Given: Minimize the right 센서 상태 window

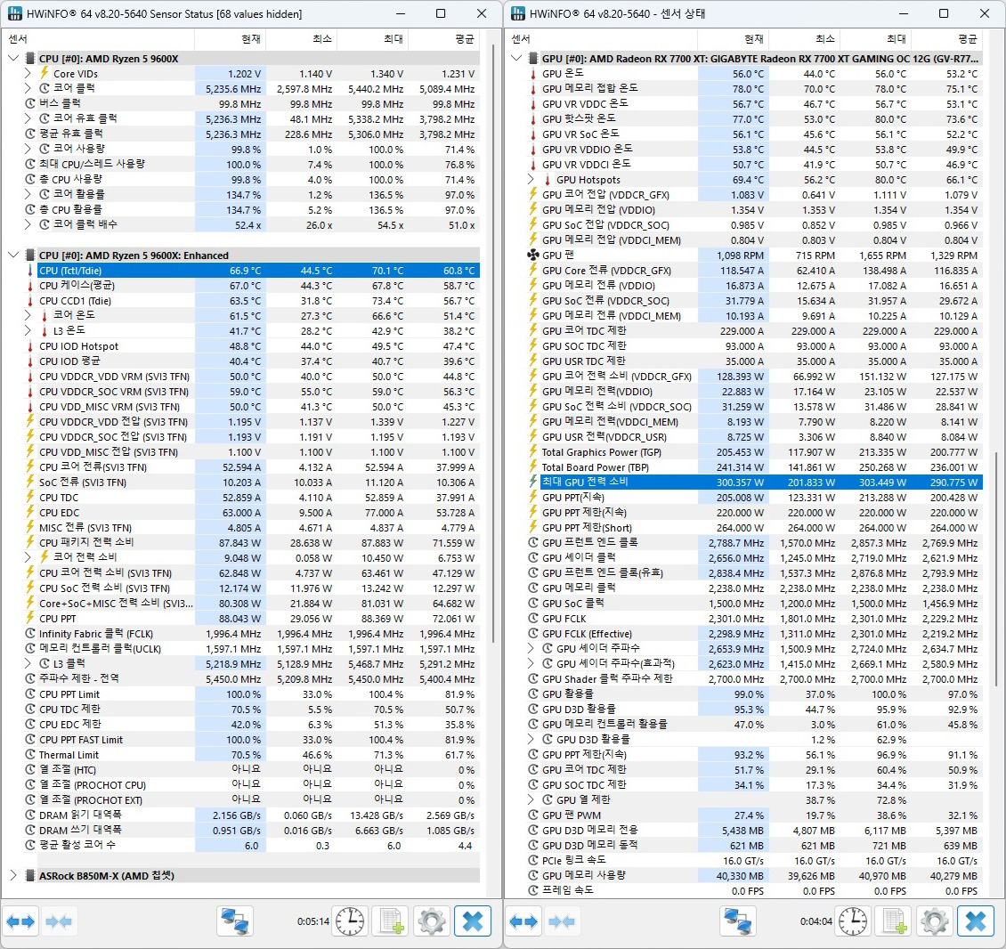Looking at the screenshot, I should (x=904, y=13).
